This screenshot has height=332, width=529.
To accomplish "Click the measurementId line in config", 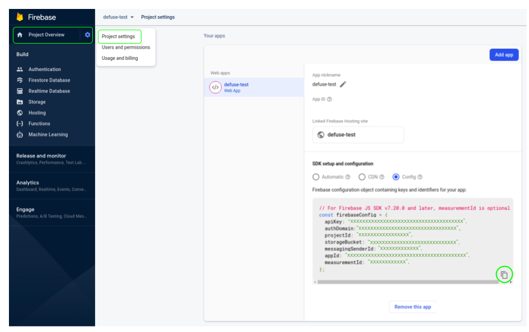I will 367,262.
